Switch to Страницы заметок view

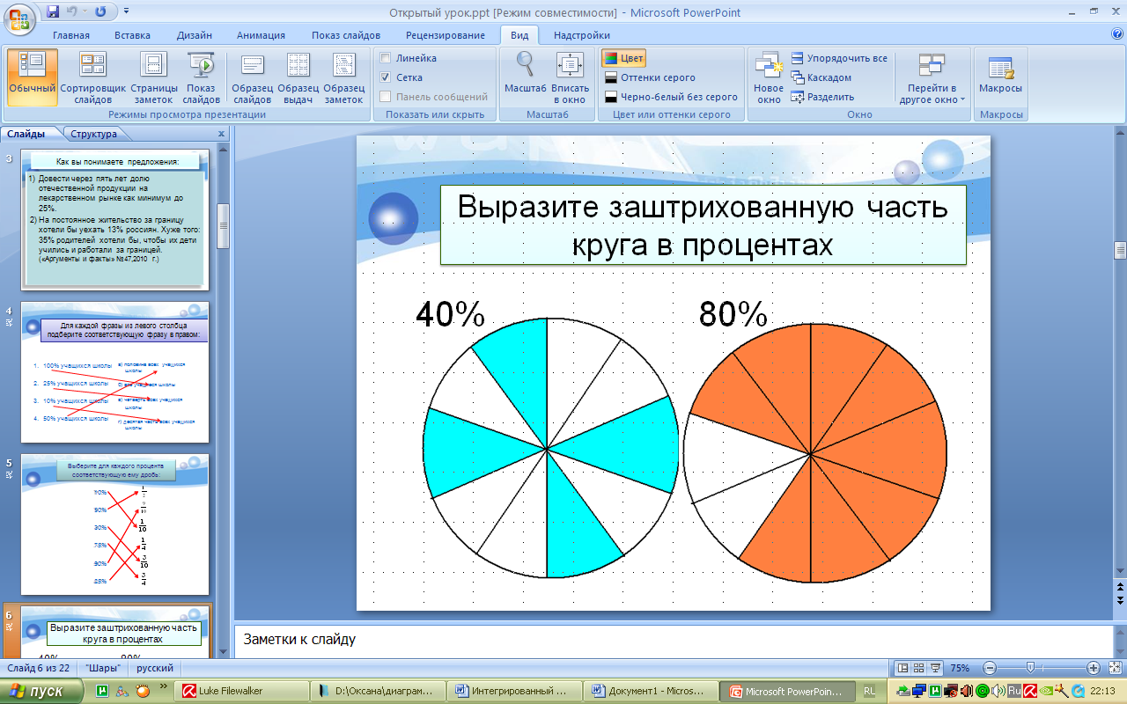coord(154,77)
